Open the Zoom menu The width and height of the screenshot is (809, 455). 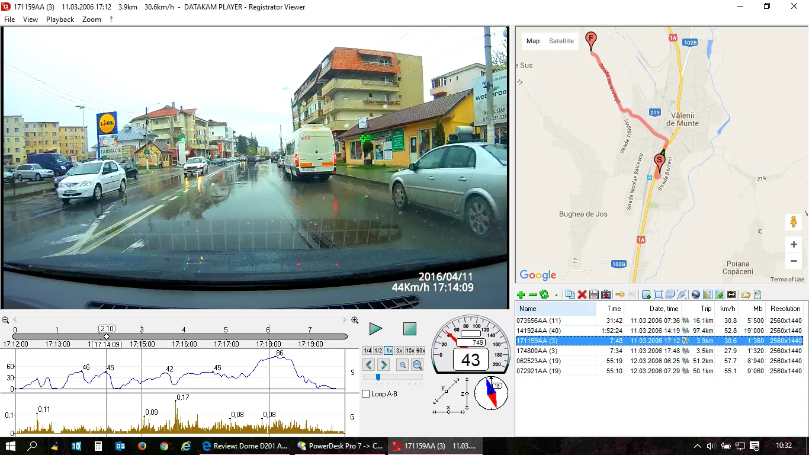click(92, 20)
